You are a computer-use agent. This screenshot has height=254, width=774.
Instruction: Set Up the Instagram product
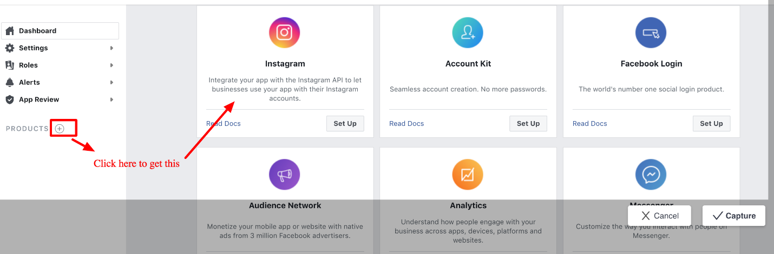pyautogui.click(x=345, y=123)
